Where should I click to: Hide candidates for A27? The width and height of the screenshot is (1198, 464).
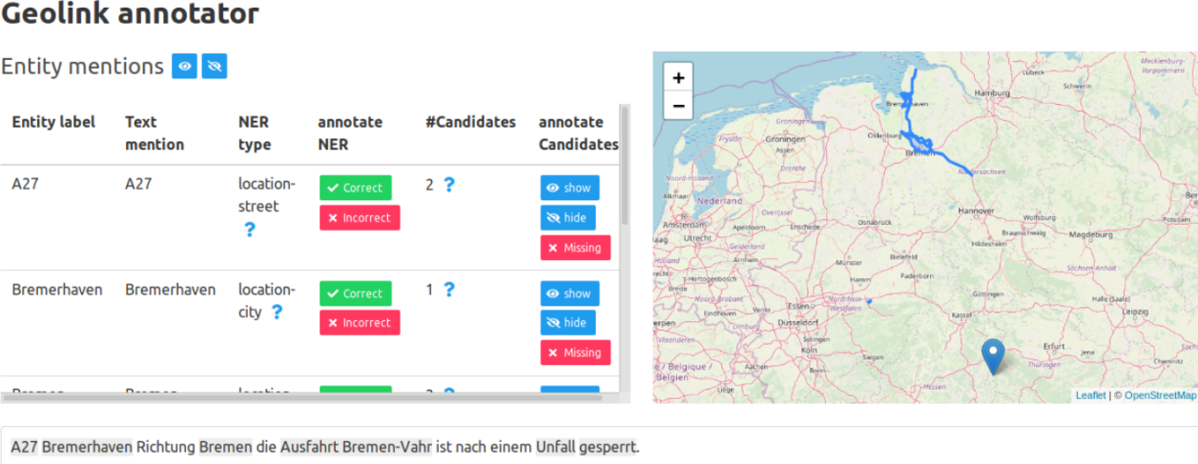(568, 218)
